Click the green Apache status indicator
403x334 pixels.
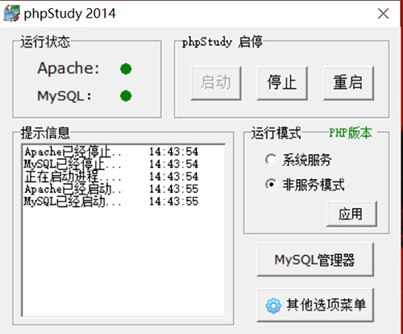[126, 69]
